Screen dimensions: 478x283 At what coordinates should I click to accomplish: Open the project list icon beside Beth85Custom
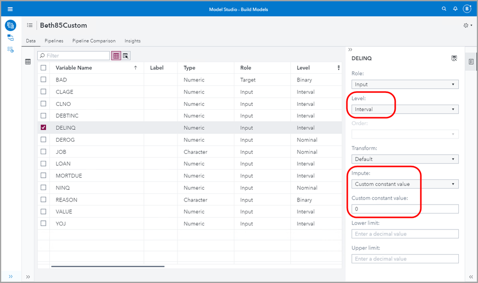30,25
